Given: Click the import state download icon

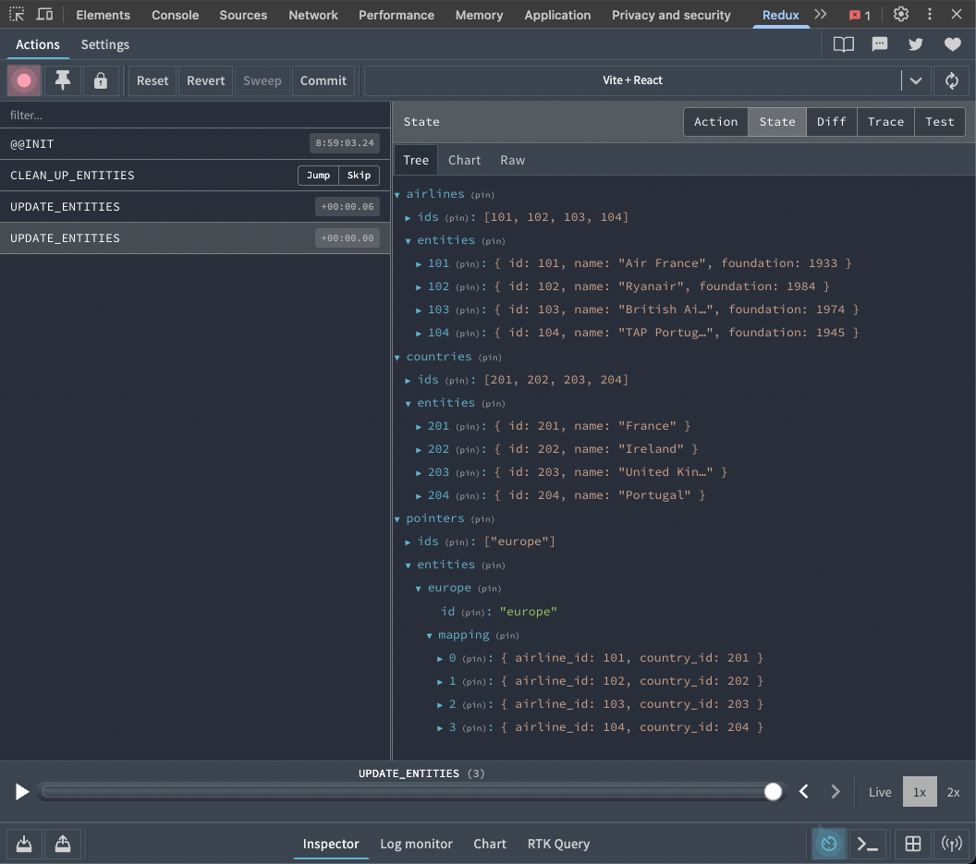Looking at the screenshot, I should pos(24,844).
